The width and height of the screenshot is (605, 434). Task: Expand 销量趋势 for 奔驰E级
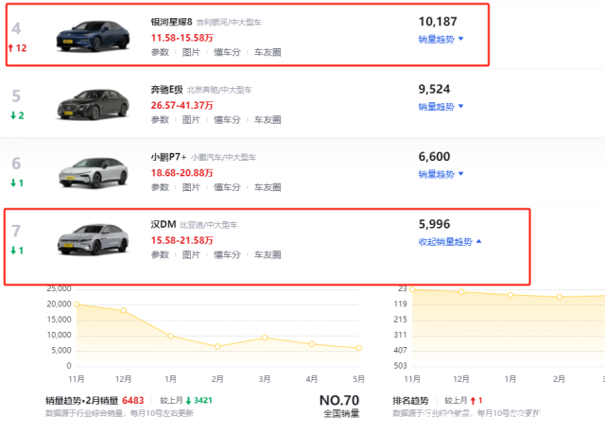point(441,107)
